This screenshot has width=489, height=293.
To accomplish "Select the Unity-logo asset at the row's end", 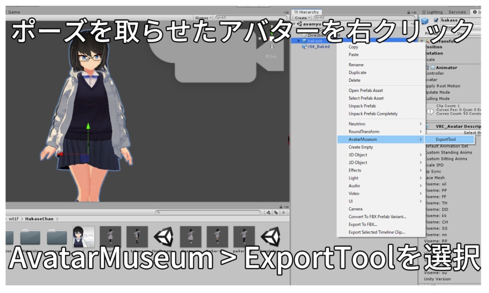I will click(270, 237).
